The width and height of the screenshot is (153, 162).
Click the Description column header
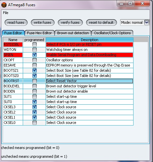pyautogui.click(x=90, y=40)
